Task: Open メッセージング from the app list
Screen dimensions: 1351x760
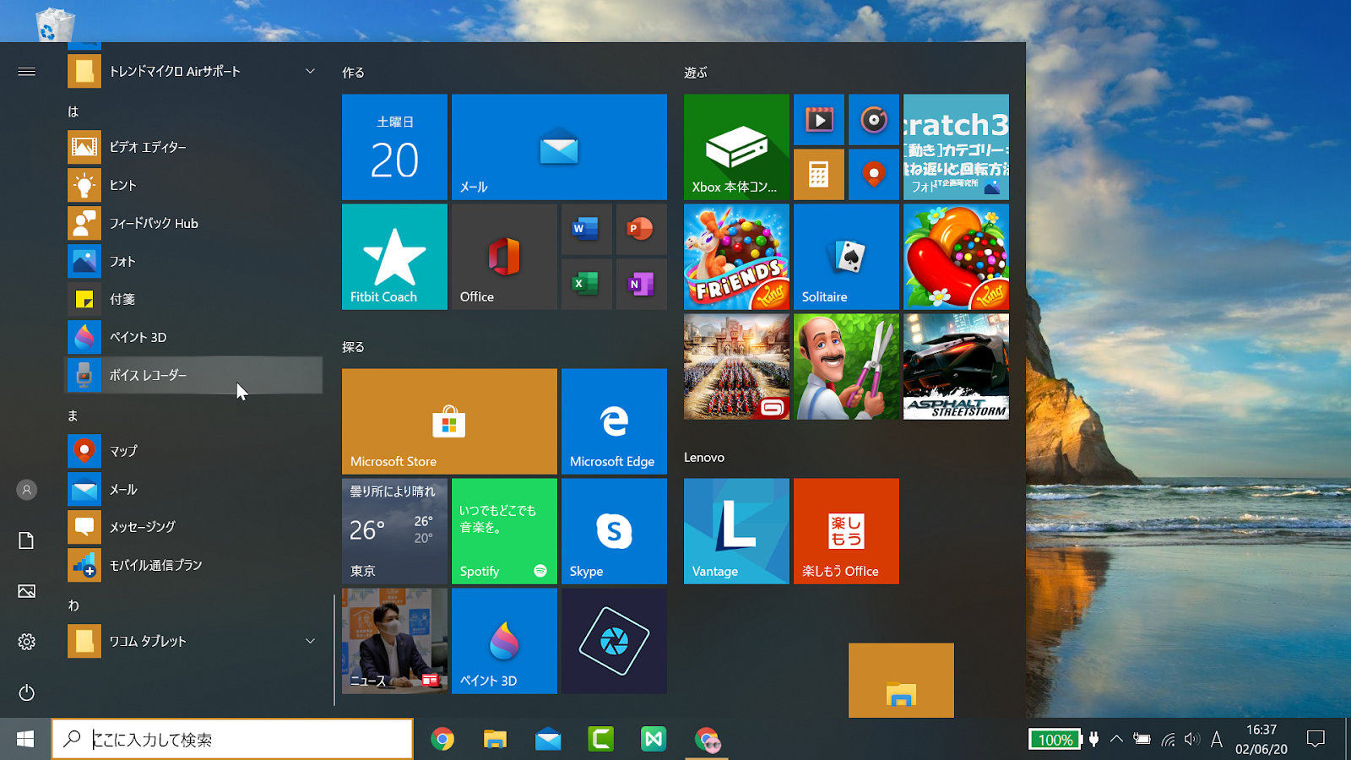Action: (194, 527)
